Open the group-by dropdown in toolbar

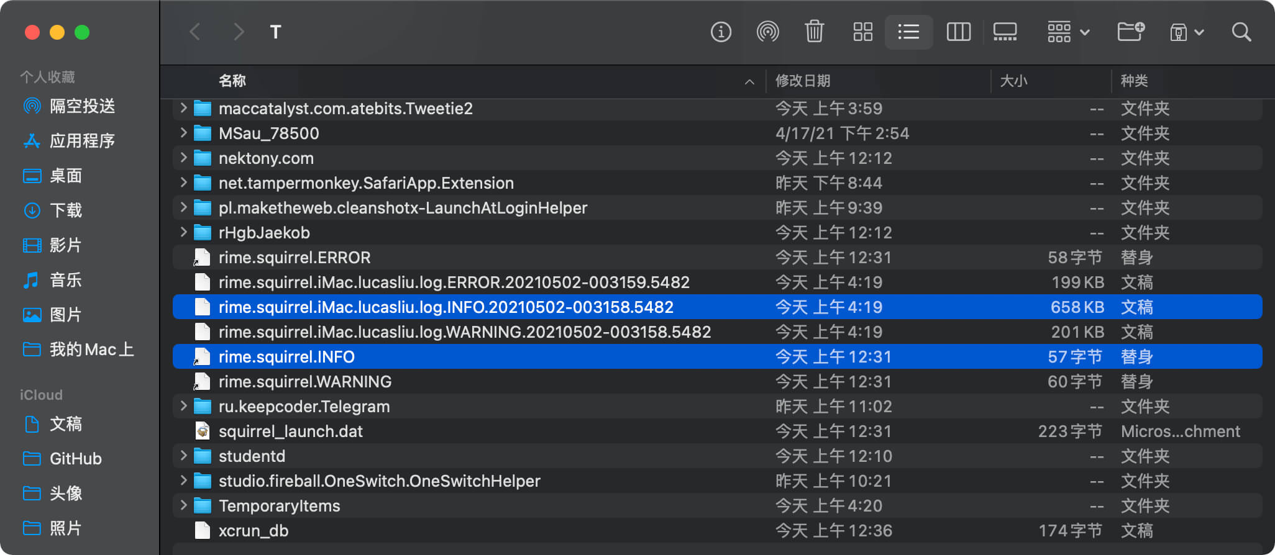tap(1069, 32)
